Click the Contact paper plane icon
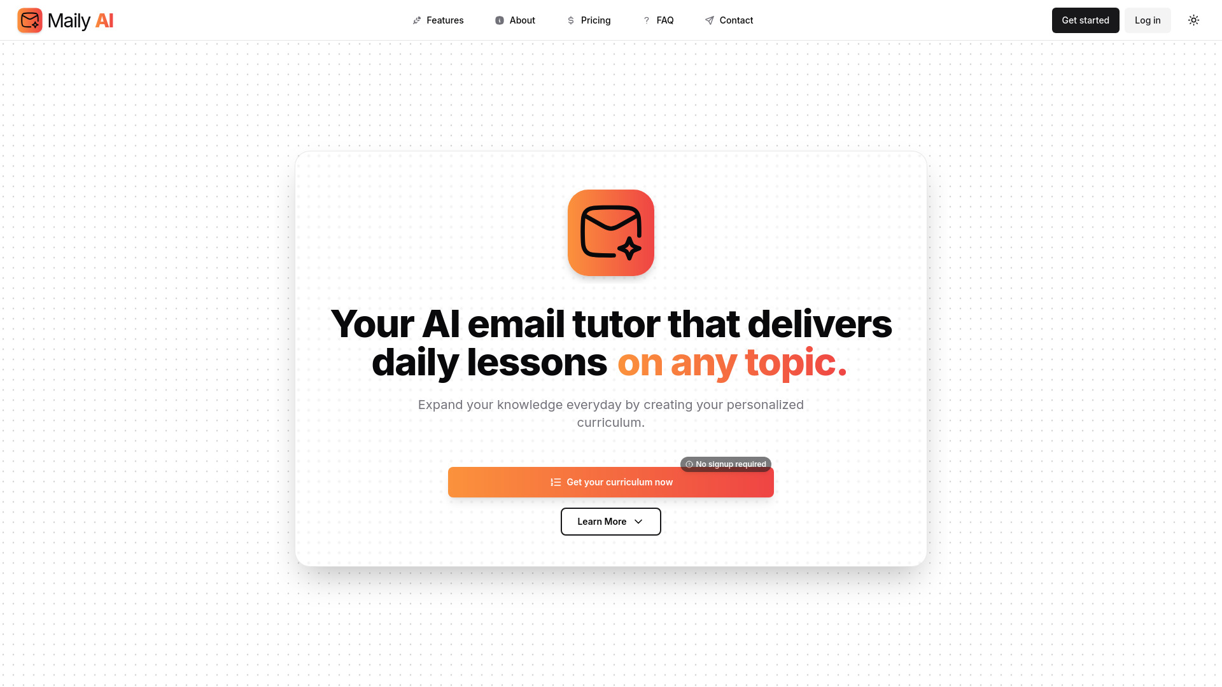Screen dimensions: 1222x687 (709, 20)
